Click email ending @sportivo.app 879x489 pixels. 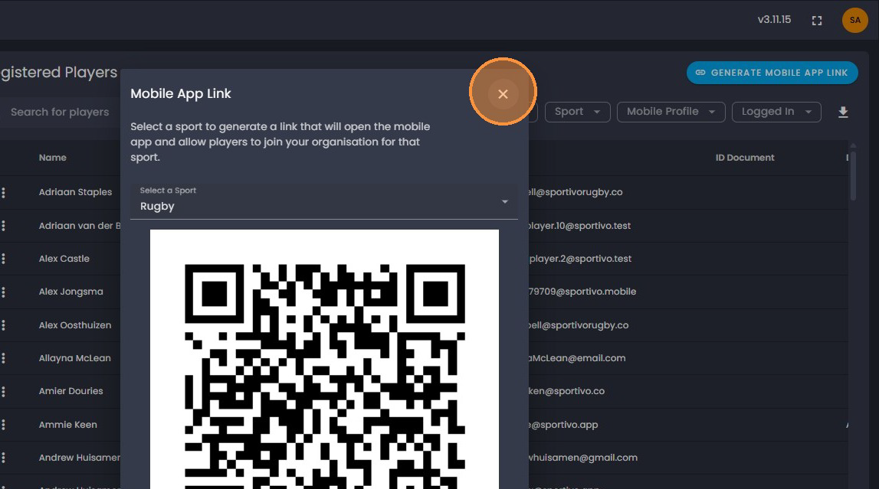(563, 425)
